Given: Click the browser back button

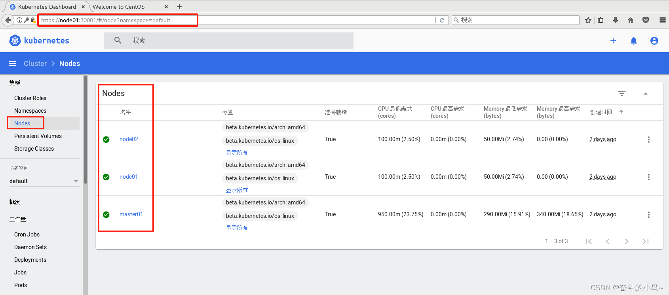Looking at the screenshot, I should coord(8,20).
